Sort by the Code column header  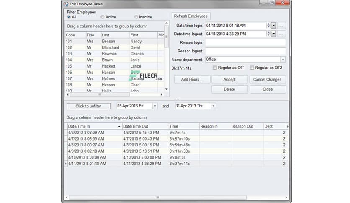75,35
